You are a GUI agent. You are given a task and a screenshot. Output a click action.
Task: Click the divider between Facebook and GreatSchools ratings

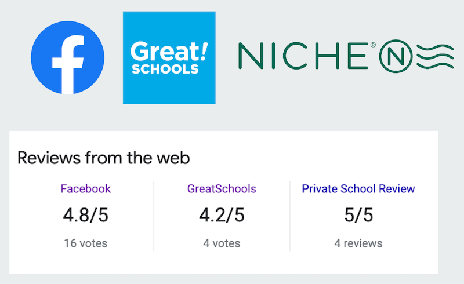click(154, 216)
